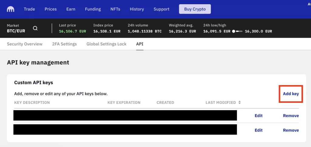Open the Trade menu
This screenshot has height=147, width=311.
(x=29, y=9)
